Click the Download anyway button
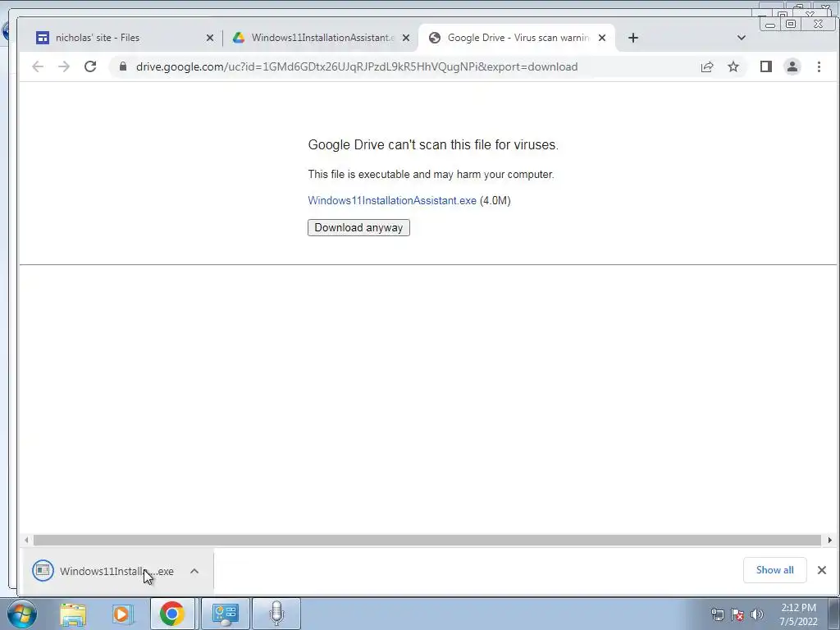This screenshot has height=630, width=840. pos(358,228)
